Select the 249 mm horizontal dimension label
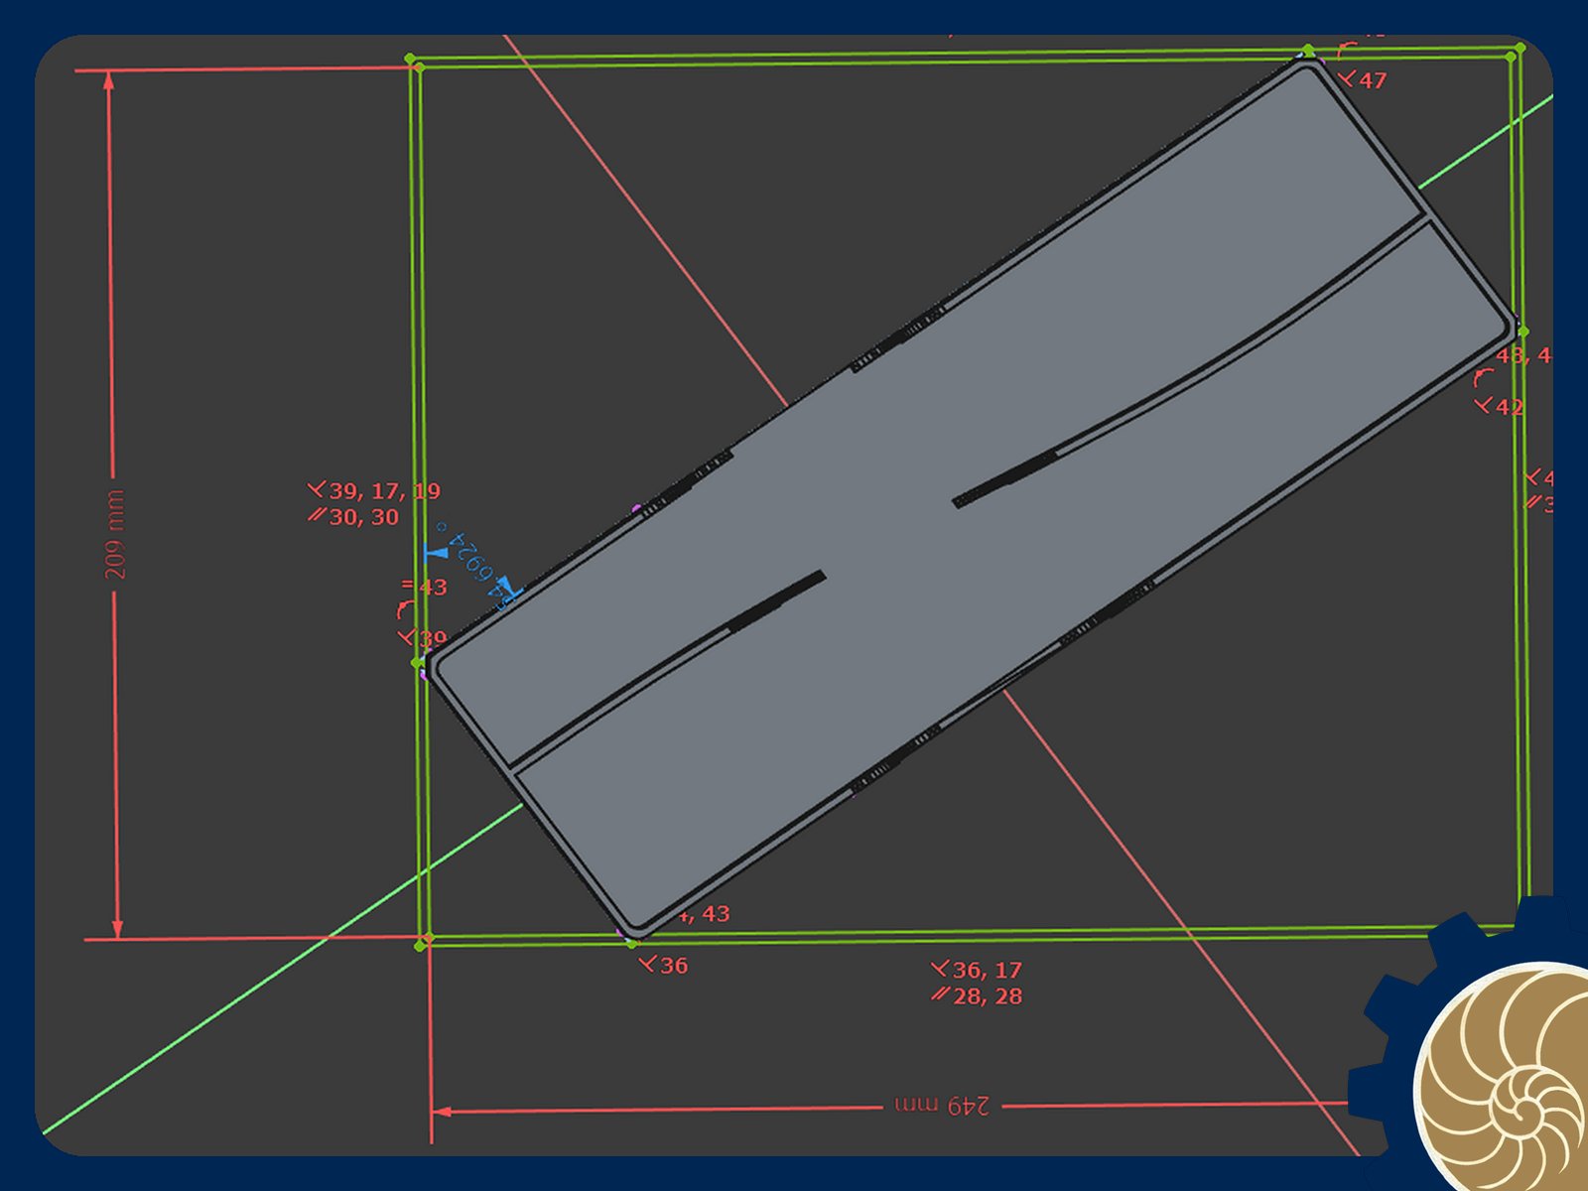Screen dimensions: 1588x1191 [x=942, y=1105]
